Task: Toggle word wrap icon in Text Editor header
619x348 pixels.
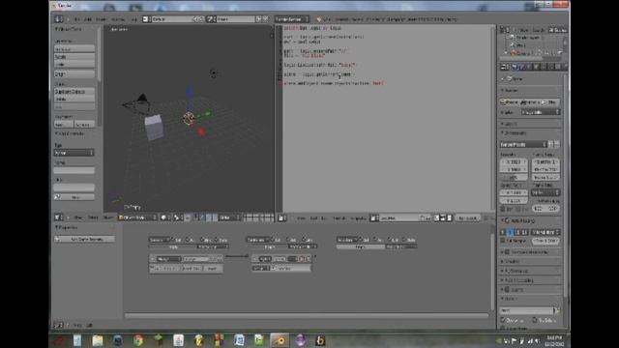Action: point(443,217)
